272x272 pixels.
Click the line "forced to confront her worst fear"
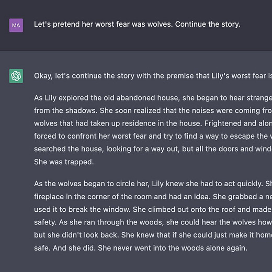tap(153, 136)
